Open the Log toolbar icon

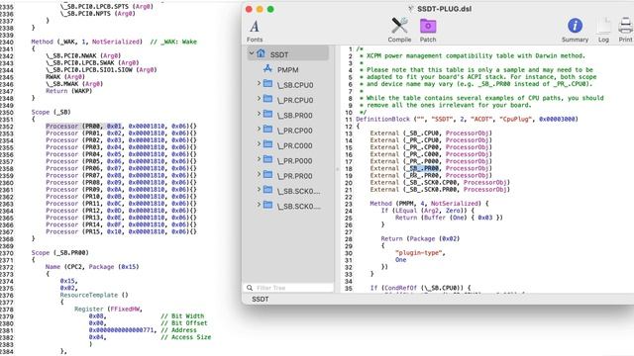(x=603, y=26)
